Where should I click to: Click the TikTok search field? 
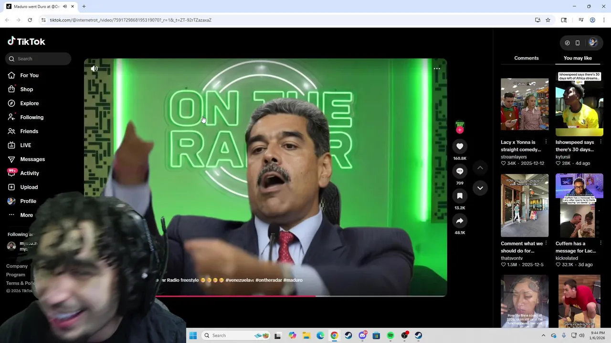click(38, 59)
